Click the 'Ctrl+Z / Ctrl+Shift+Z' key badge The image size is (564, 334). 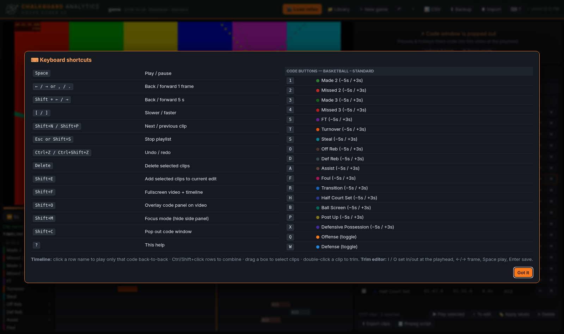click(x=62, y=153)
